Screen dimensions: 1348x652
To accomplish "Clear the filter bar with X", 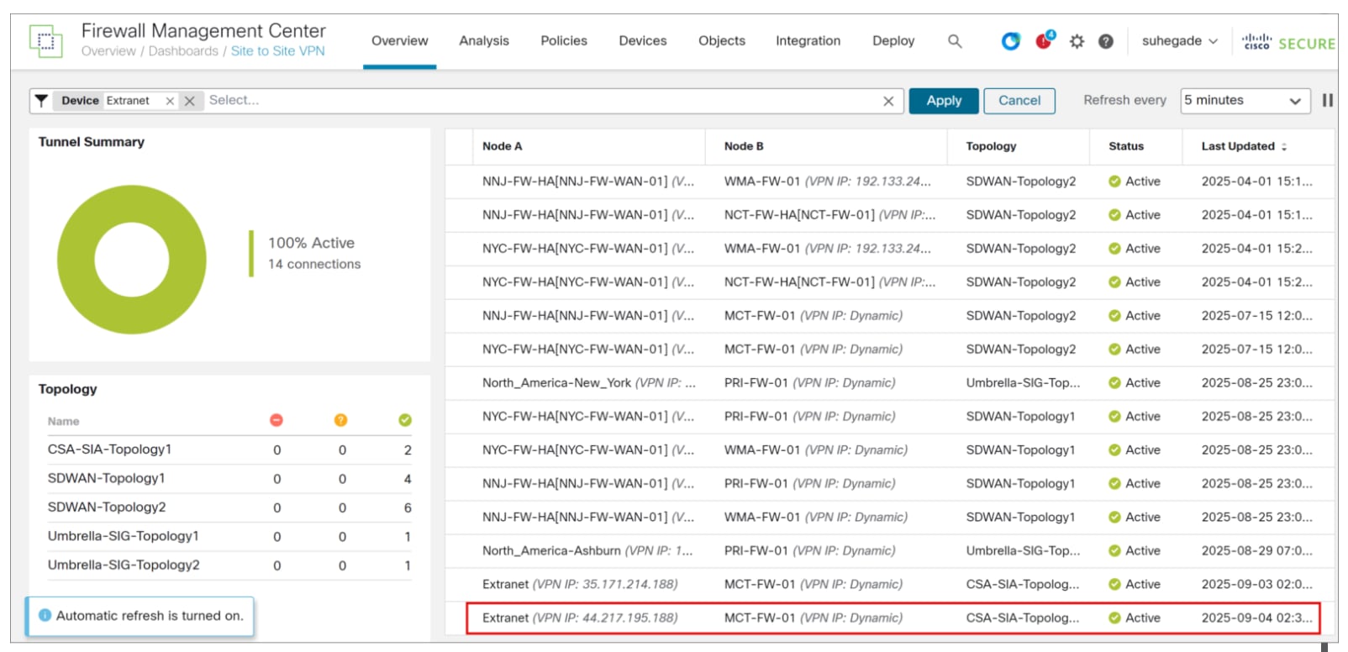I will [x=888, y=101].
